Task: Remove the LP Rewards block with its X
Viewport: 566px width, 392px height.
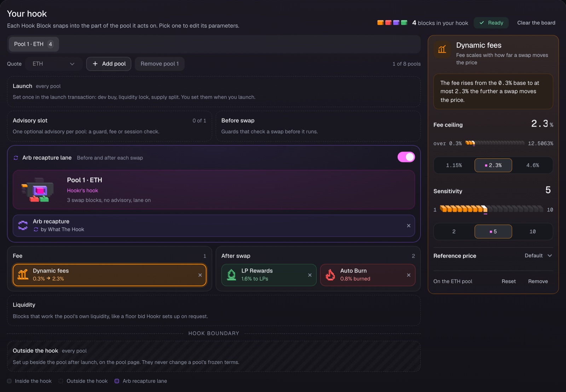Action: click(x=310, y=275)
